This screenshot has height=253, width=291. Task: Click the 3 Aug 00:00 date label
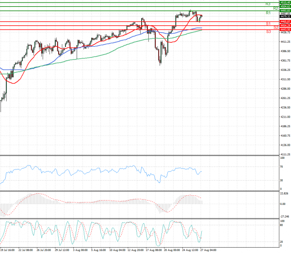[80, 250]
